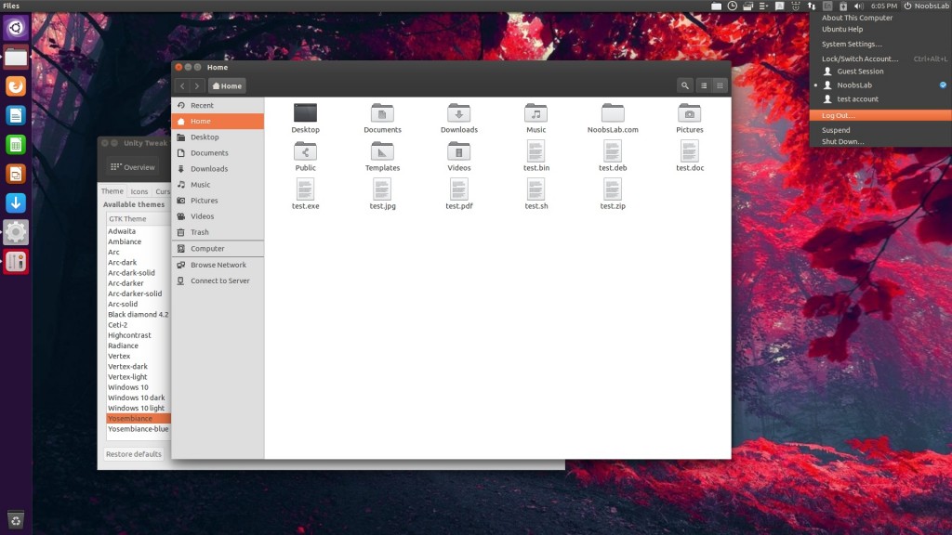Open Trash in the Files sidebar
The height and width of the screenshot is (535, 952).
[218, 232]
